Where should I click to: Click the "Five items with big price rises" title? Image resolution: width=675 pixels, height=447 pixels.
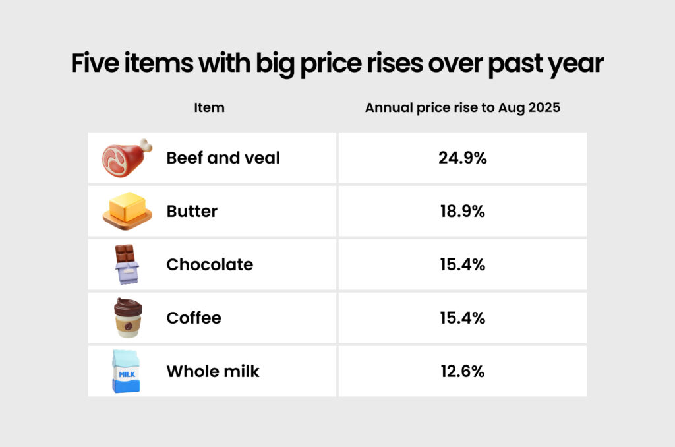coord(337,65)
